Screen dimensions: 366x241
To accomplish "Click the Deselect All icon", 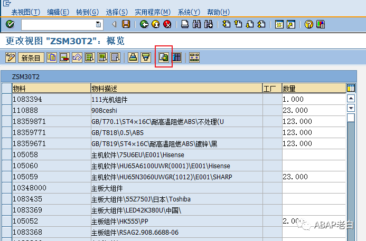I will click(115, 57).
